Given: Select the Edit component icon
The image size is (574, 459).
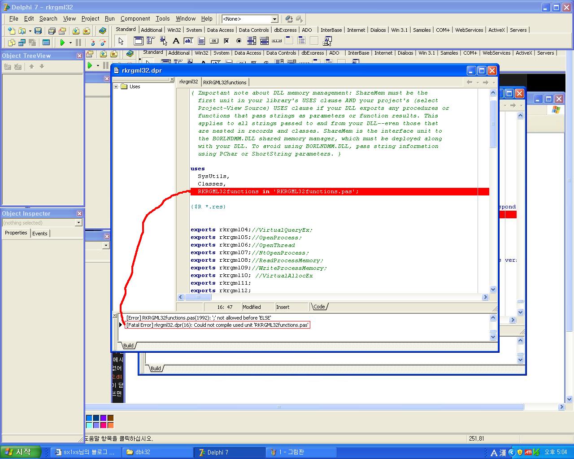Looking at the screenshot, I should [x=189, y=41].
